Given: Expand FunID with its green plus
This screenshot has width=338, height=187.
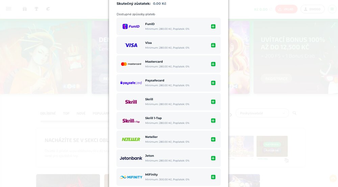Looking at the screenshot, I should 213,26.
